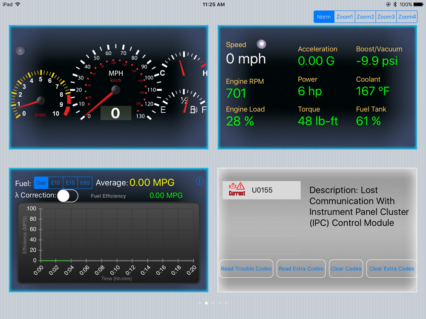Tap the Average 0.00 MPG value

[152, 182]
